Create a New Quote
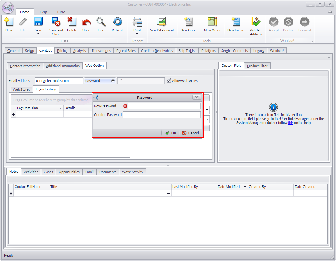The width and height of the screenshot is (336, 261). [x=189, y=22]
